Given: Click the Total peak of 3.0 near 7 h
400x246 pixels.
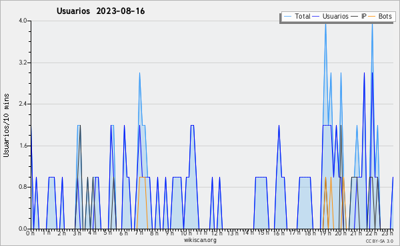Looking at the screenshot, I should [139, 73].
